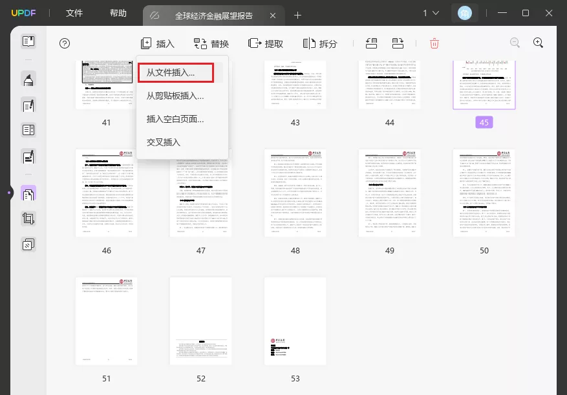This screenshot has height=395, width=567.
Task: Zoom out thumbnails with minus magnifier
Action: pyautogui.click(x=515, y=43)
